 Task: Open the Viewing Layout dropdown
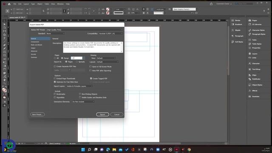pyautogui.click(x=108, y=62)
